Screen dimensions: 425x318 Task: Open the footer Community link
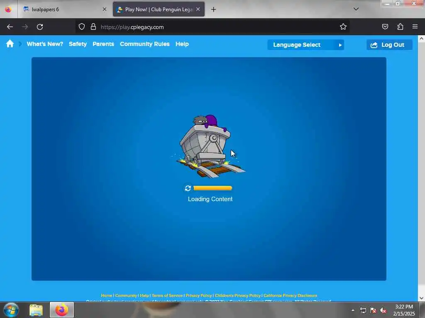click(x=126, y=296)
